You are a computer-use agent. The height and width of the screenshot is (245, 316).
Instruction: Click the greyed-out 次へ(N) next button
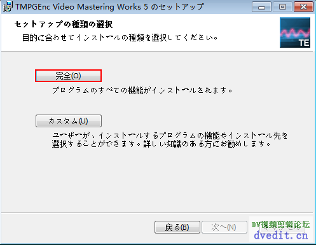click(x=224, y=227)
